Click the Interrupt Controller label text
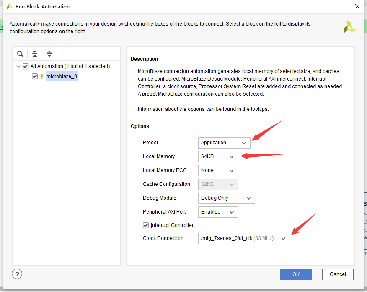Image resolution: width=367 pixels, height=292 pixels. click(x=172, y=225)
